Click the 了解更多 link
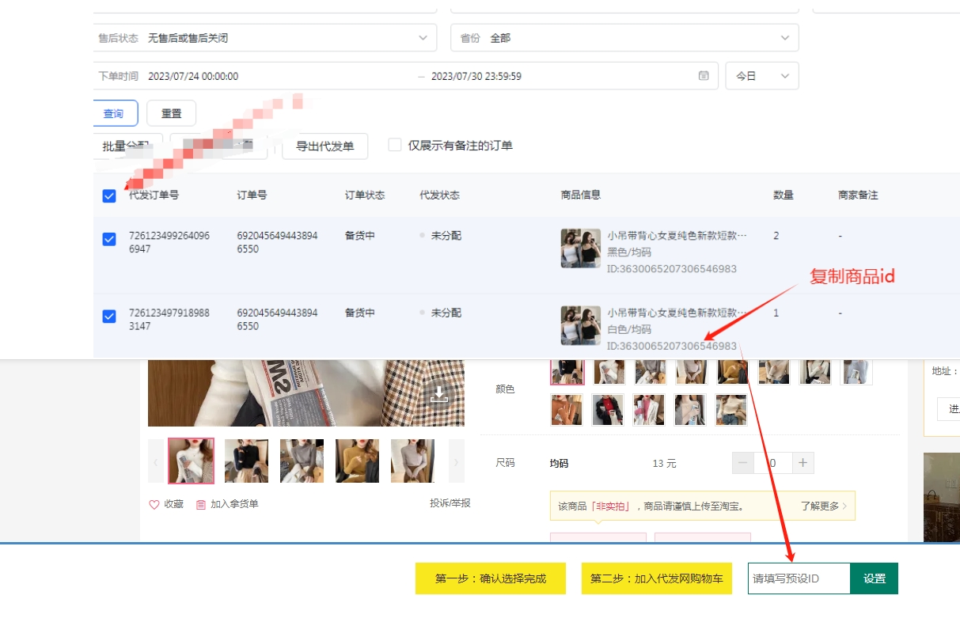This screenshot has width=960, height=622. coord(819,506)
